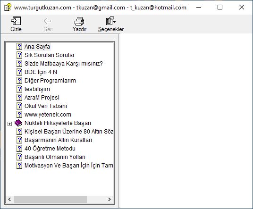Viewport: 253px width, 209px height.
Task: Expand the Nükteli Hikayelerle Başarı book node
Action: coord(10,124)
